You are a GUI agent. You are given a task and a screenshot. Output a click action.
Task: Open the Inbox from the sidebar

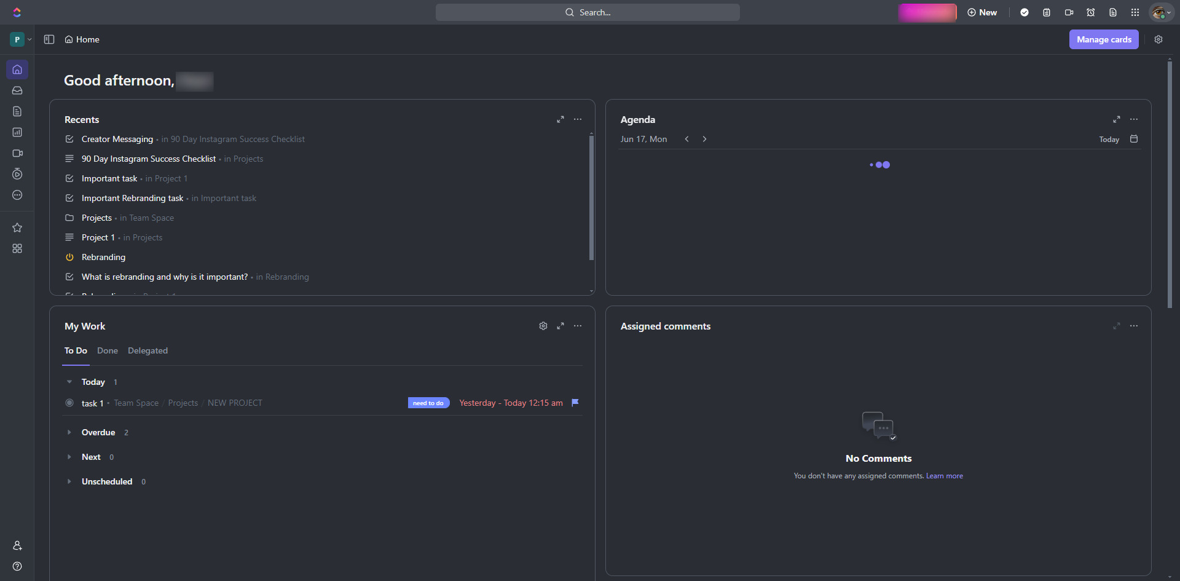[x=17, y=90]
